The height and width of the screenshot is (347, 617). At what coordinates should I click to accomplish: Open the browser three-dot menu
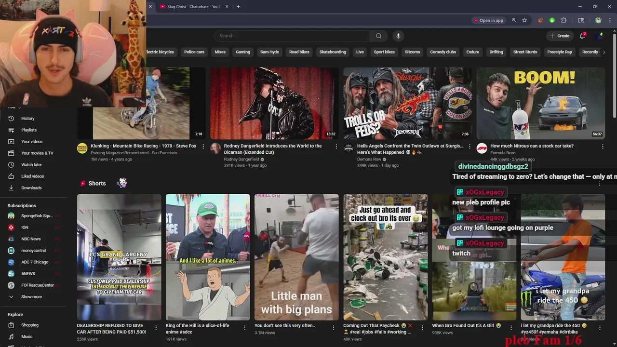[x=610, y=20]
